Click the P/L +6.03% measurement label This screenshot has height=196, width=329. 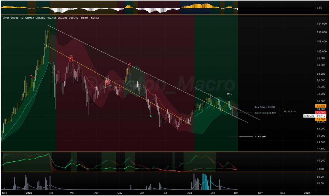[x=290, y=112]
